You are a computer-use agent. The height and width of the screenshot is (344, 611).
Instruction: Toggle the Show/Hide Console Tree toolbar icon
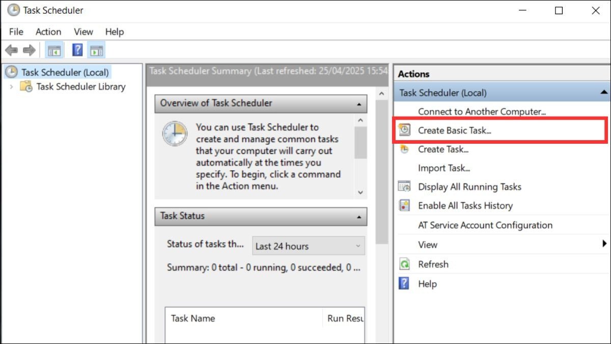point(54,50)
